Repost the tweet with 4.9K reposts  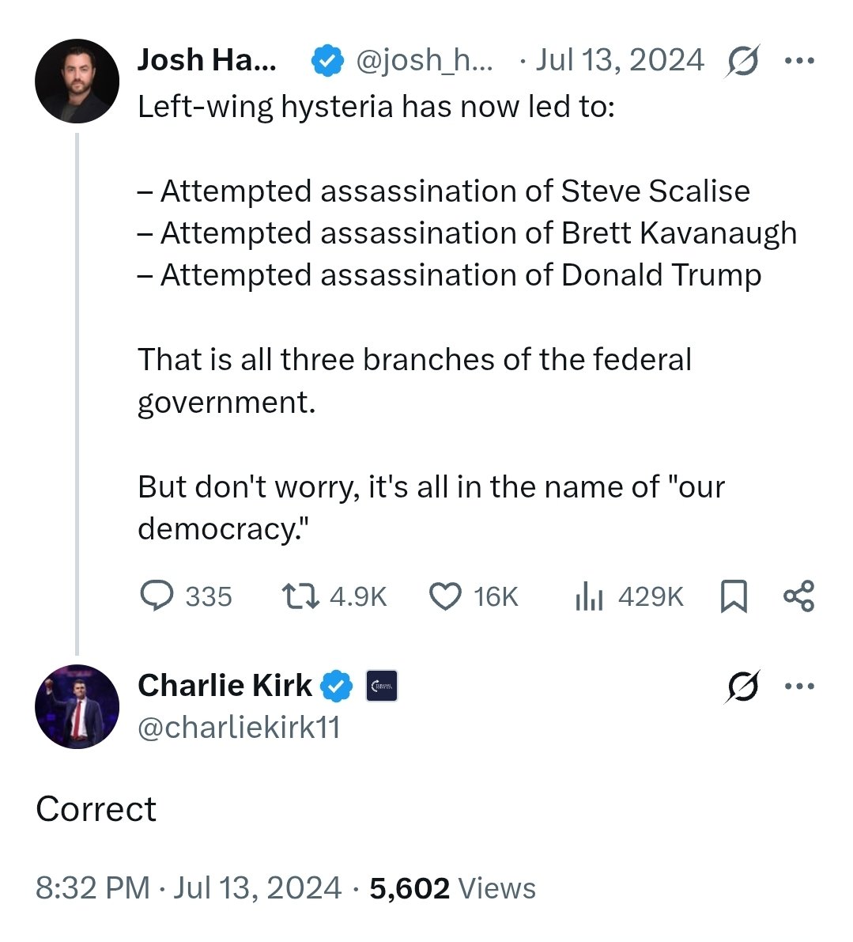coord(301,596)
